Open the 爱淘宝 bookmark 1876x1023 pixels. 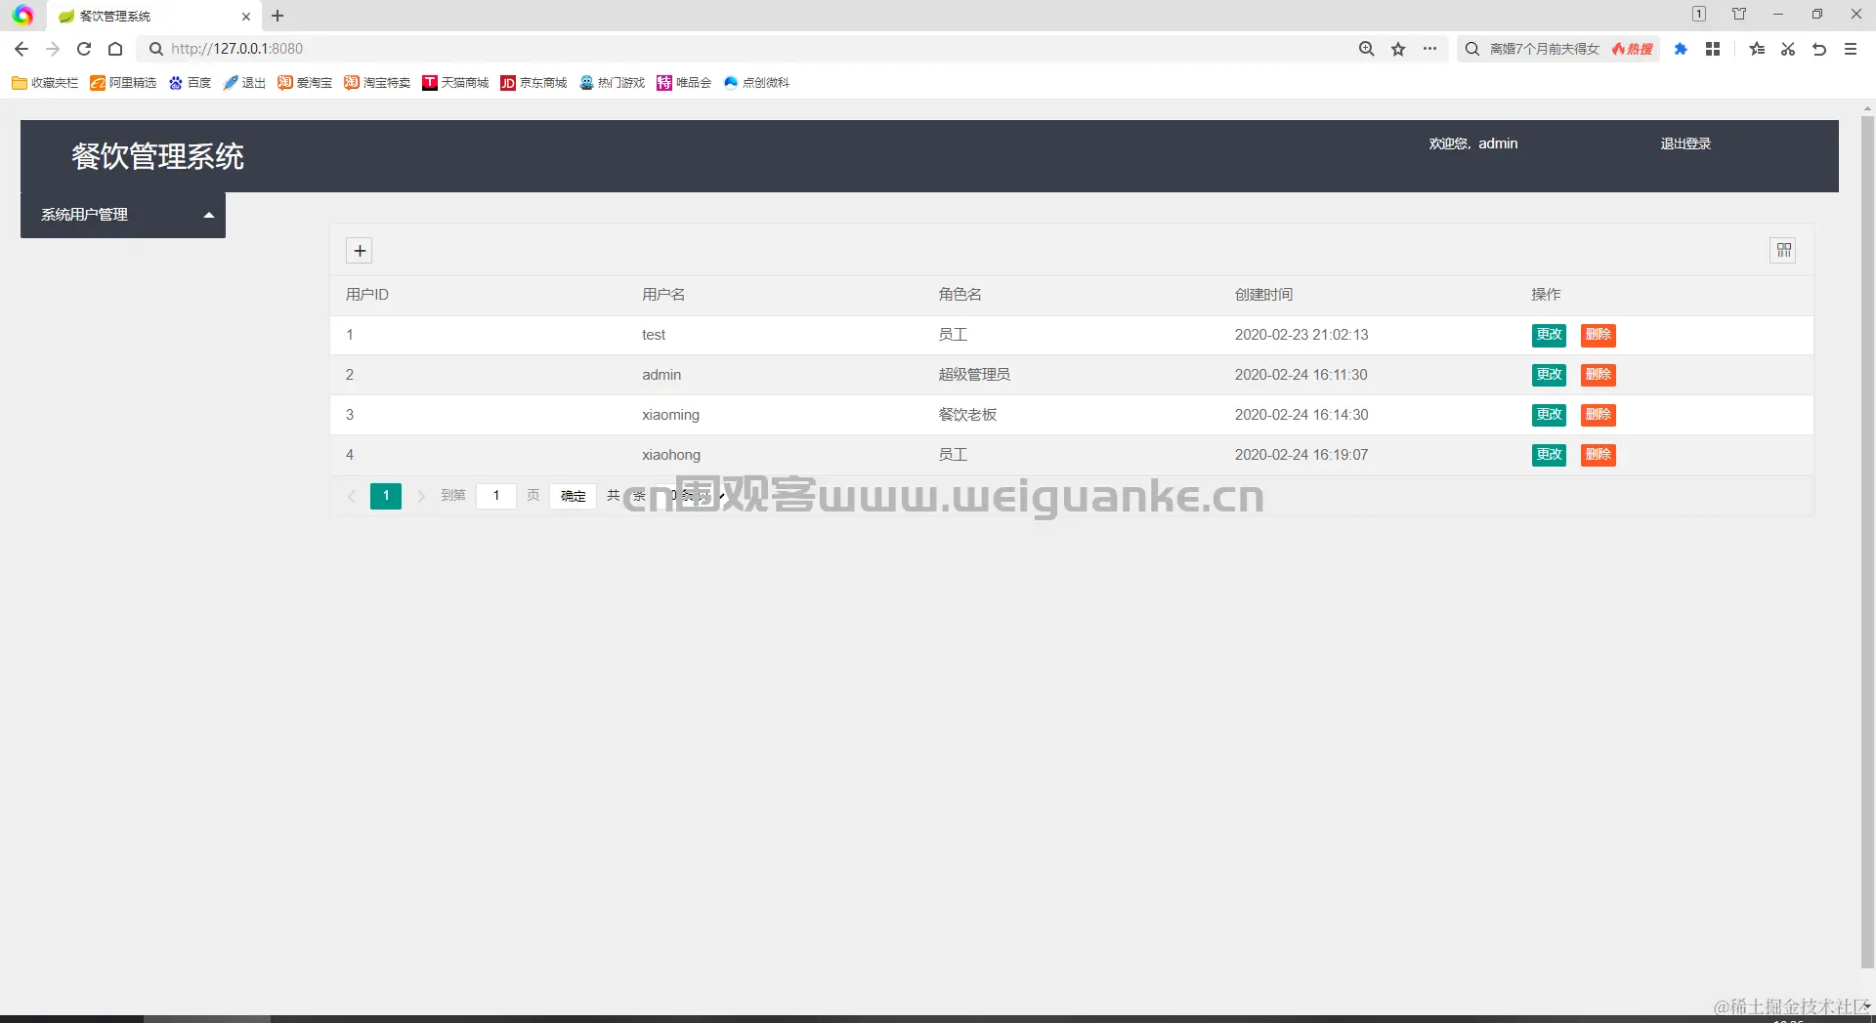(305, 83)
